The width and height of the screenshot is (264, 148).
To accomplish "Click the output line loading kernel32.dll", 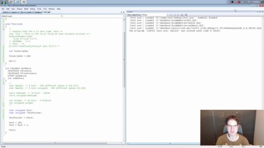I will 165,23.
